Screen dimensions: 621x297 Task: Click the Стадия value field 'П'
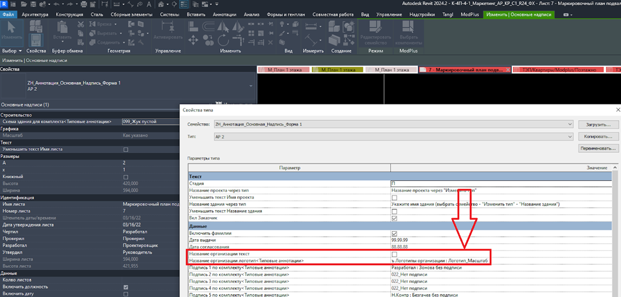coord(502,183)
